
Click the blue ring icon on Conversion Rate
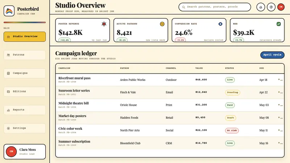pos(220,24)
